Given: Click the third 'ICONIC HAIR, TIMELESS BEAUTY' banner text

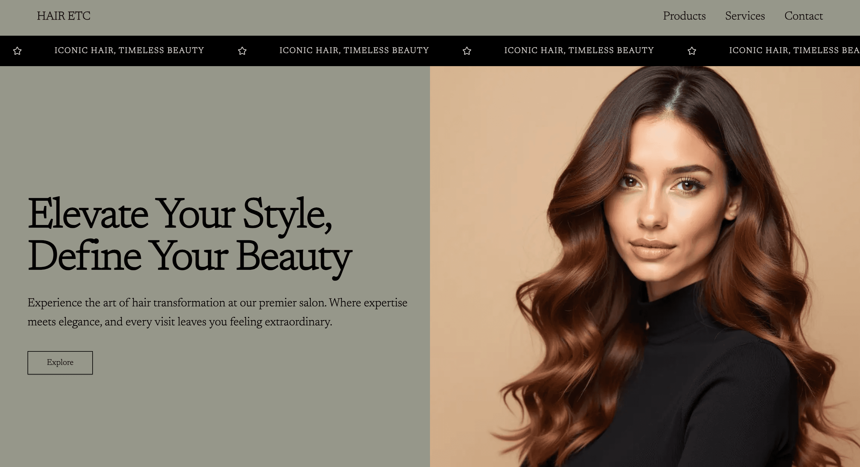Looking at the screenshot, I should [579, 50].
